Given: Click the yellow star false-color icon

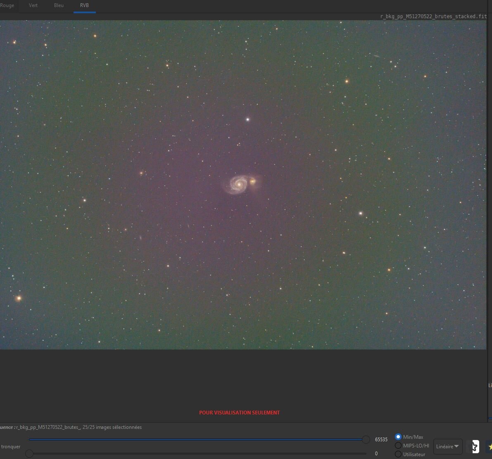Looking at the screenshot, I should point(489,447).
